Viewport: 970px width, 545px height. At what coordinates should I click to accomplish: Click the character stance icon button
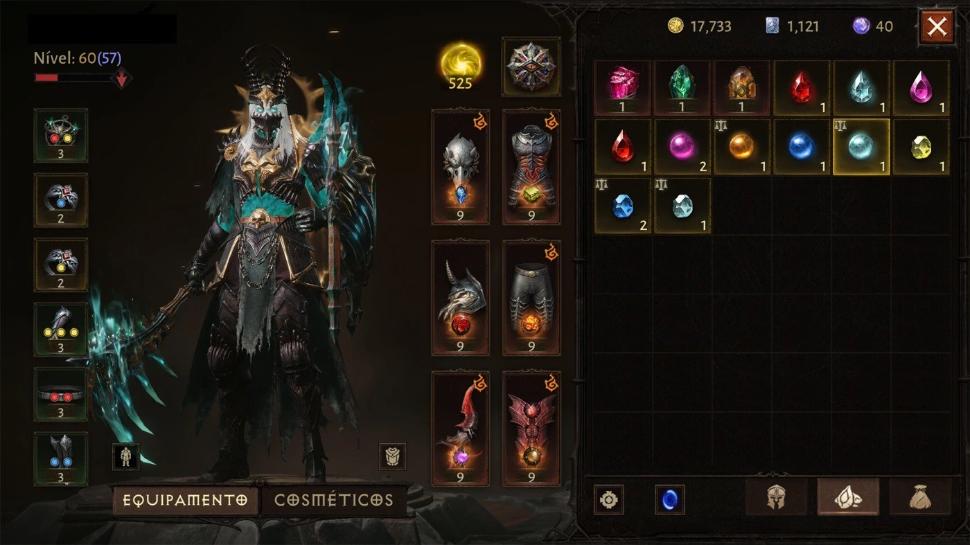tap(125, 456)
